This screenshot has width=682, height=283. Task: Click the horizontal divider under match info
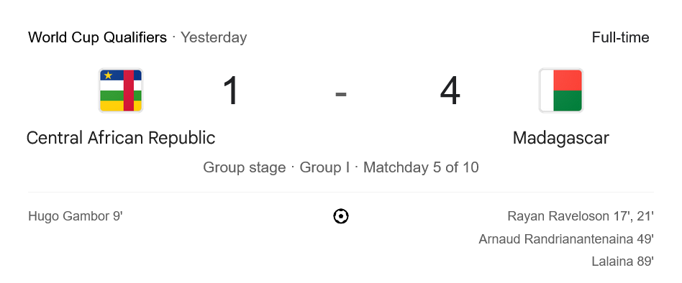pos(341,192)
